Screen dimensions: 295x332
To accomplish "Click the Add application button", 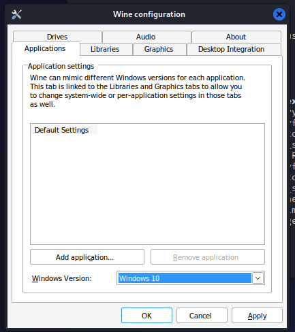I will pos(87,257).
